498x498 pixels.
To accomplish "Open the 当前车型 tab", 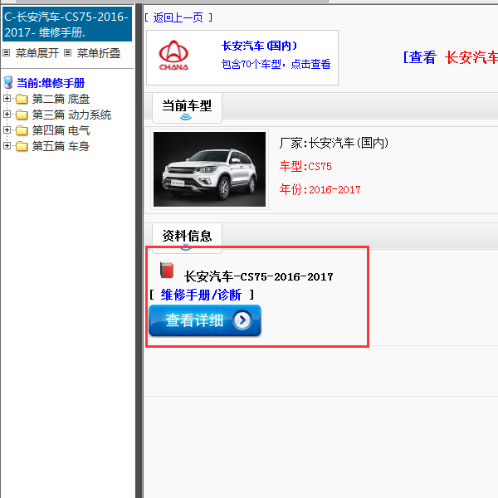I will (187, 108).
